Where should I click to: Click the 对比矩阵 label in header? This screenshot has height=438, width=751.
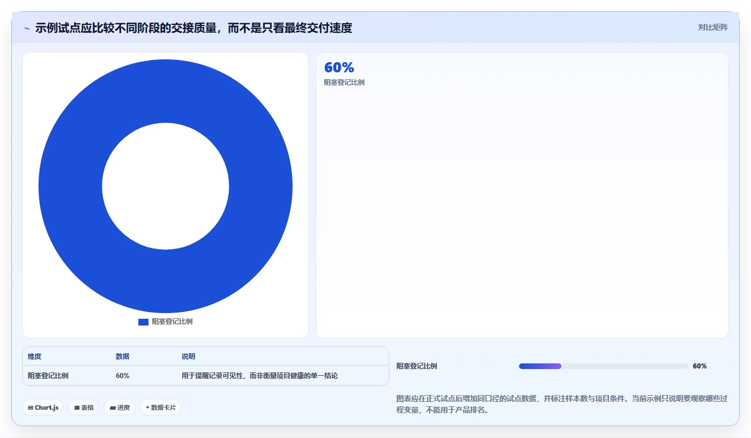coord(713,27)
